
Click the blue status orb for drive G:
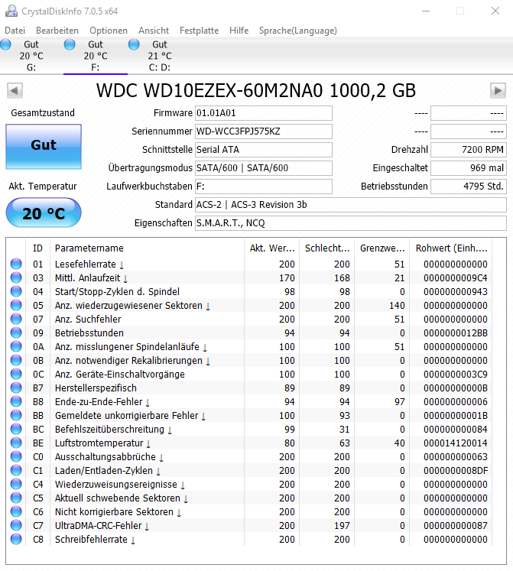click(5, 44)
